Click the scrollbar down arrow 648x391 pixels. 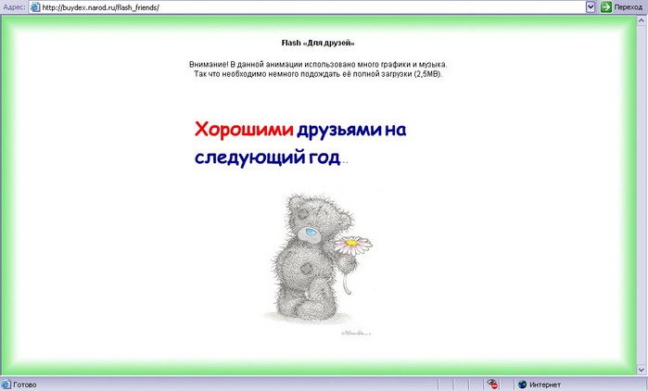[x=642, y=369]
